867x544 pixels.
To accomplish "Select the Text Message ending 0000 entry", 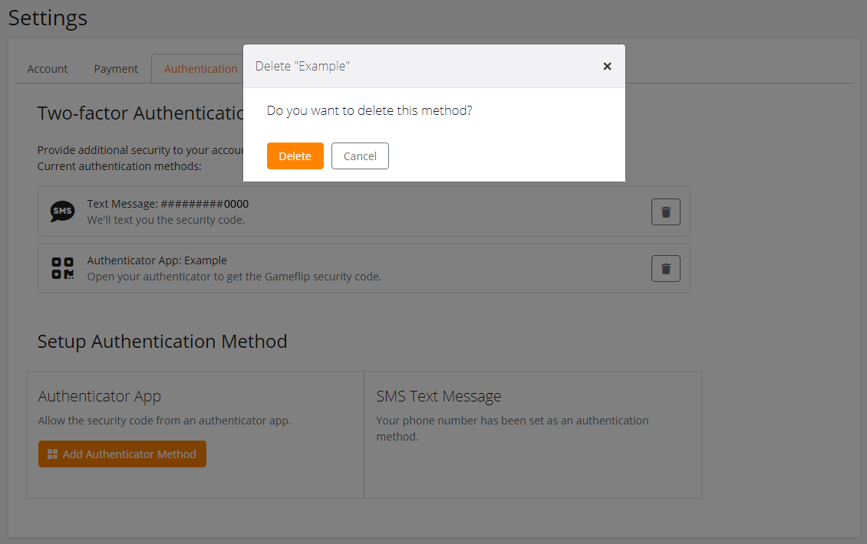I will [x=167, y=204].
